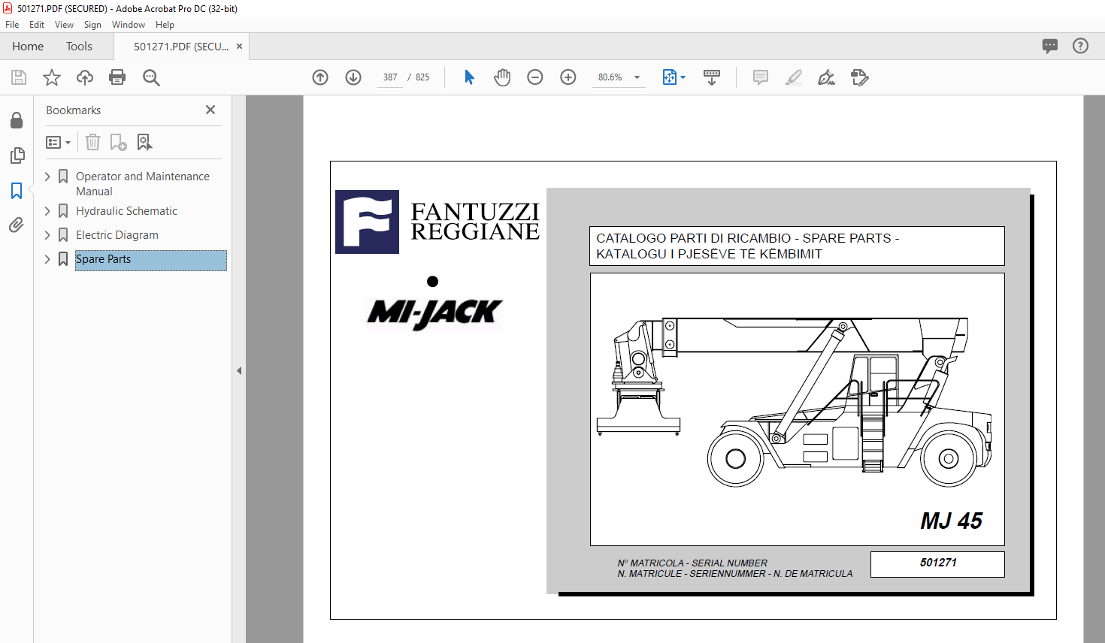The width and height of the screenshot is (1105, 643).
Task: Open the File menu
Action: click(12, 25)
